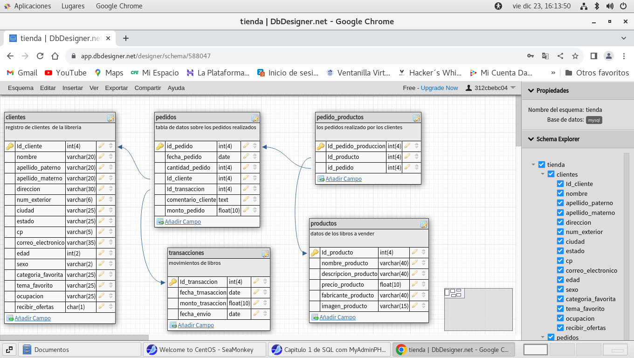This screenshot has width=634, height=358.
Task: Uncheck the apellido_paterno checkbox in Schema Explorer
Action: pyautogui.click(x=560, y=203)
